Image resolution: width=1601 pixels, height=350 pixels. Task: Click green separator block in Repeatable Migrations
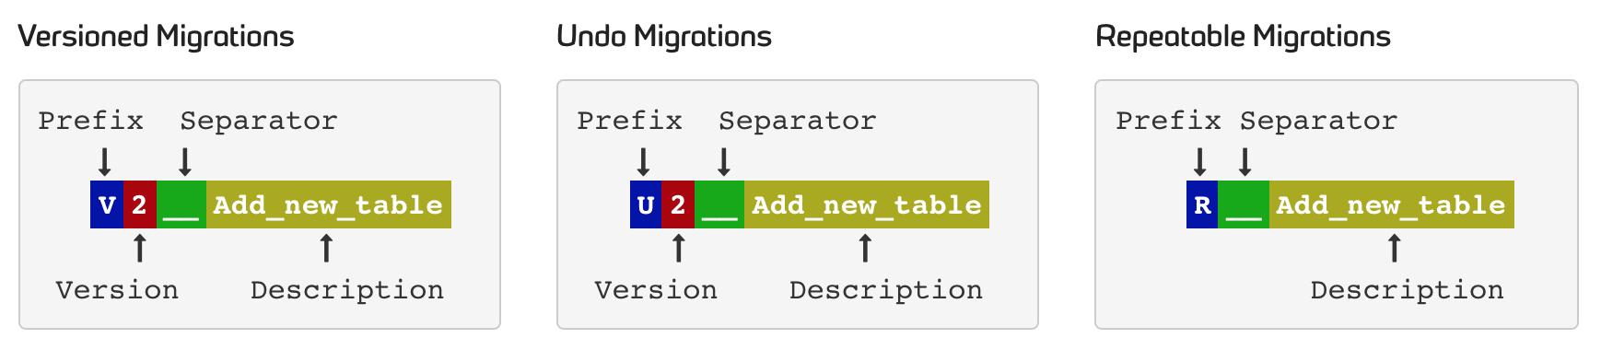[1244, 204]
